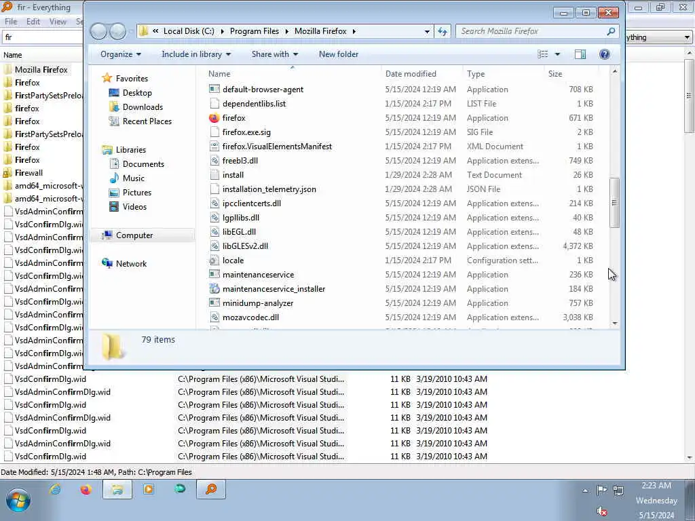Select installation_telemetry.json in file list

coord(269,189)
